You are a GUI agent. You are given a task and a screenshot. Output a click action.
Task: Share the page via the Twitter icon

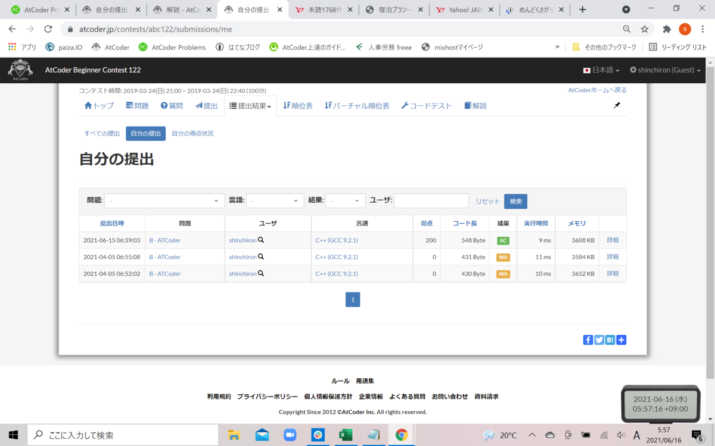(x=599, y=340)
